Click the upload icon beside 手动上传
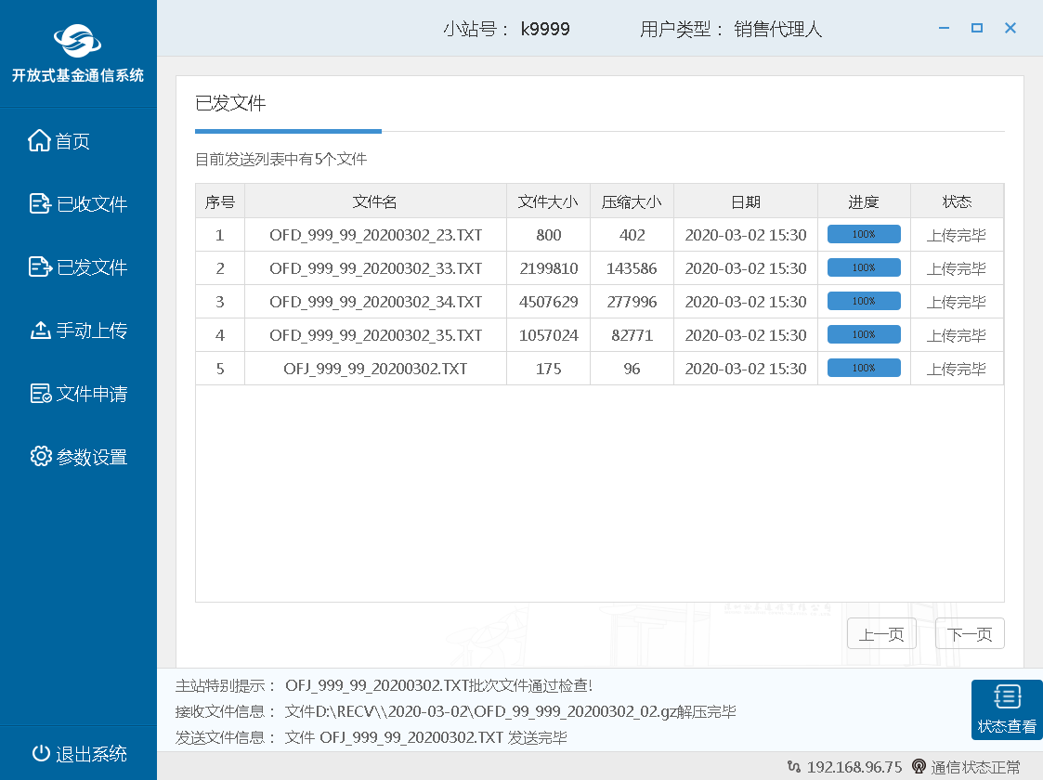The image size is (1043, 780). click(40, 330)
